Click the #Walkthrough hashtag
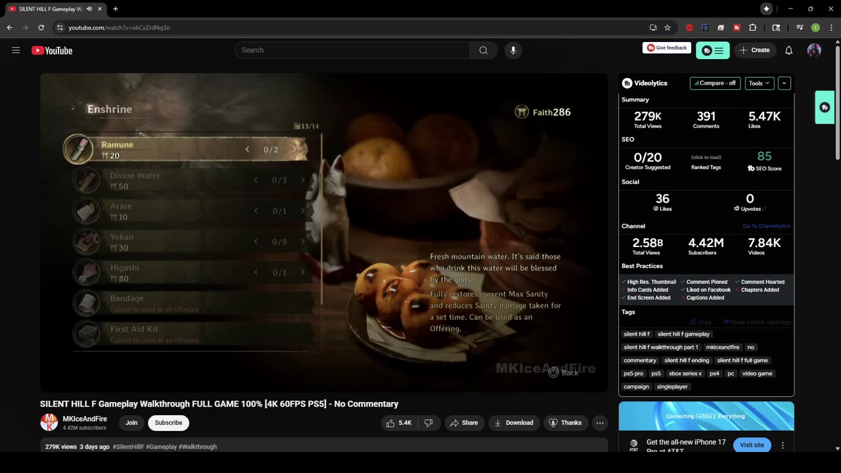Screen dimensions: 841x473 tap(198, 447)
